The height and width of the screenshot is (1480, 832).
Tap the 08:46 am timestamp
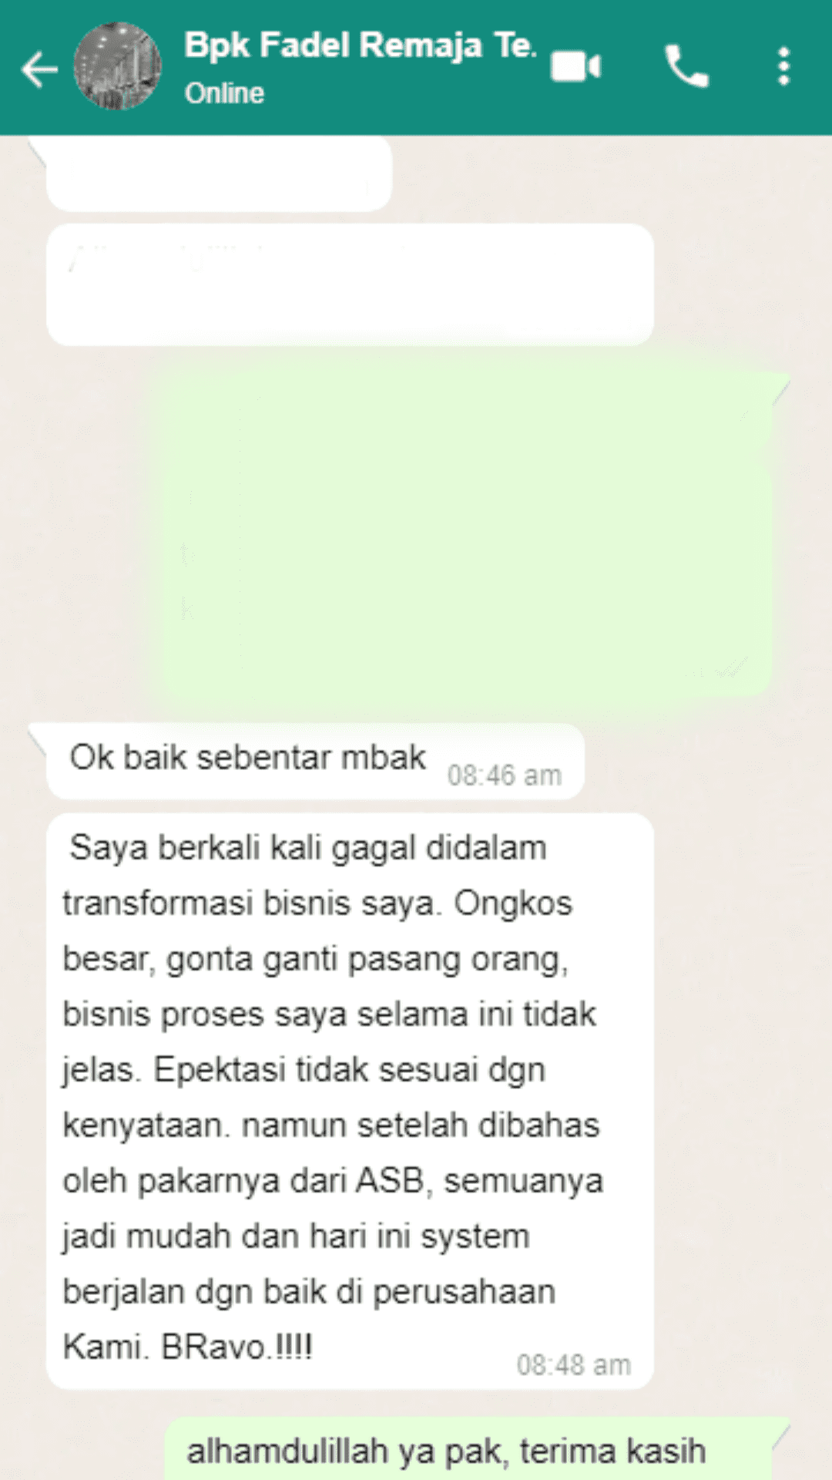coord(505,775)
